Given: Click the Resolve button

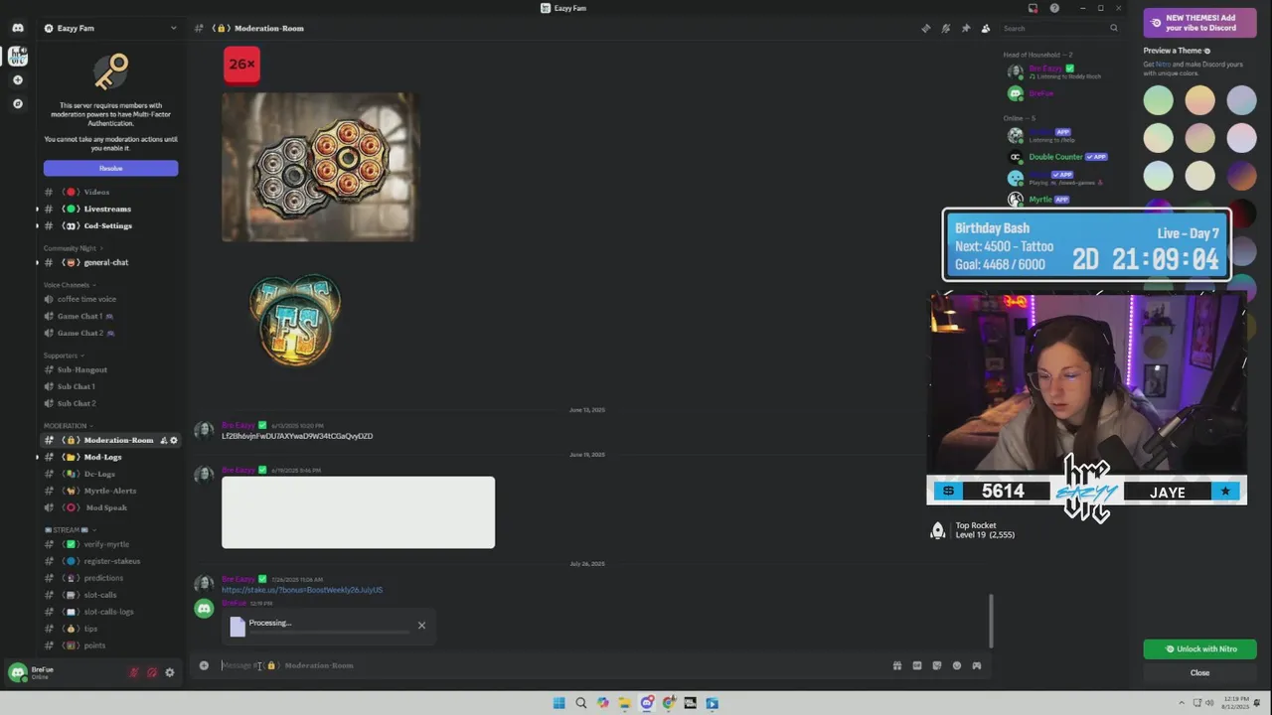Looking at the screenshot, I should coord(110,168).
